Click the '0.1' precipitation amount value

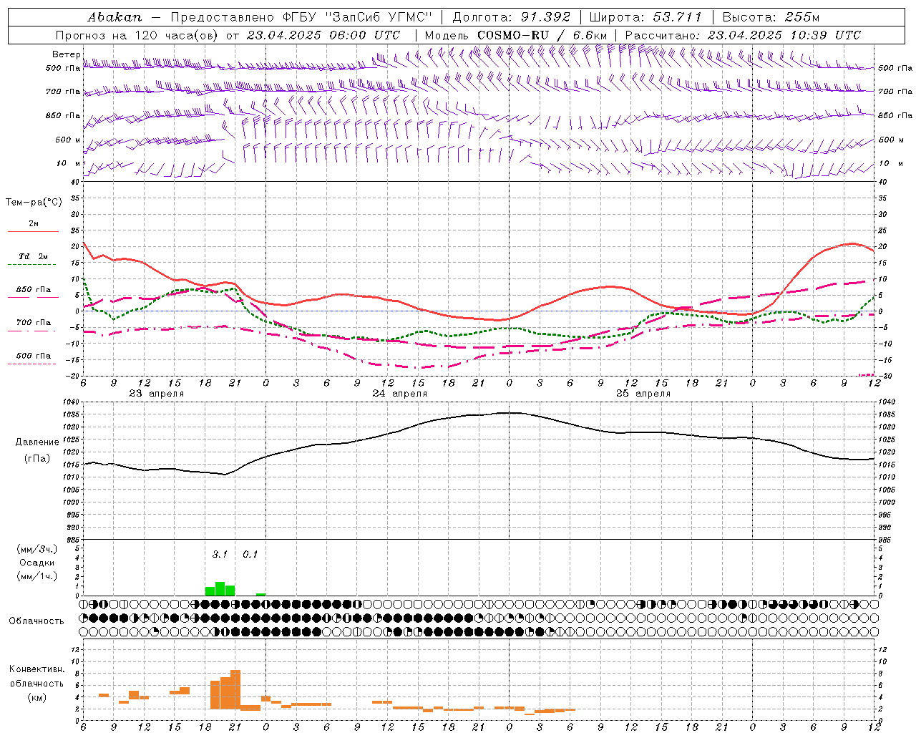coord(250,554)
